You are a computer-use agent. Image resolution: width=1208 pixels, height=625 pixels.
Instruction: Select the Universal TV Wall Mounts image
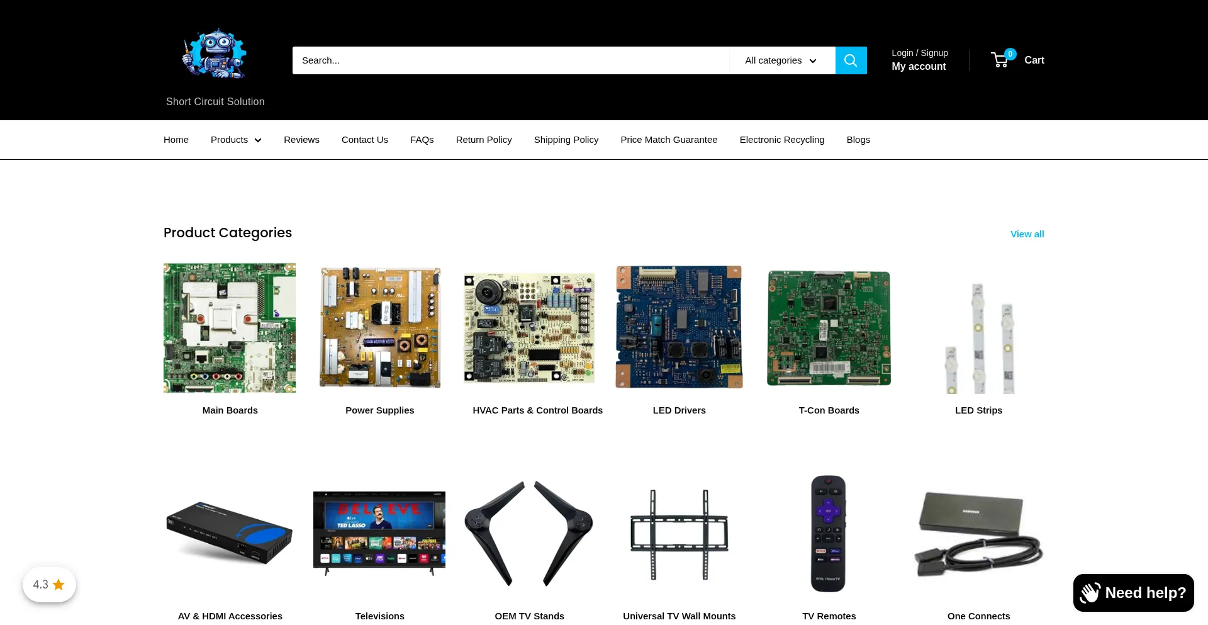pyautogui.click(x=679, y=534)
